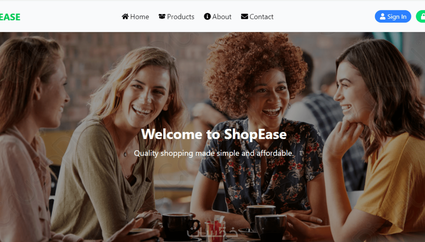Click the Arabic watermark logo at bottom

click(212, 232)
